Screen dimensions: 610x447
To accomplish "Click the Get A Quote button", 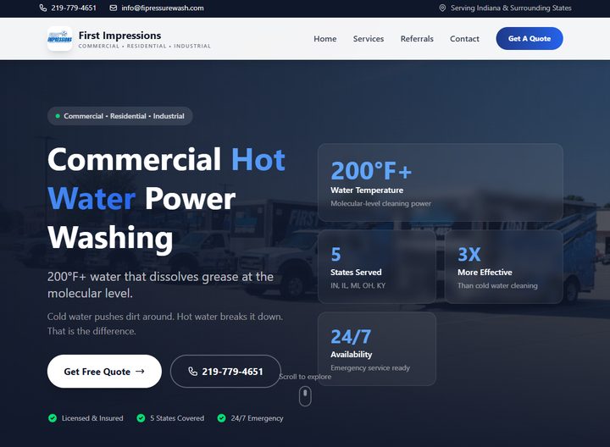I will tap(530, 38).
